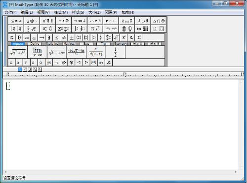Switch to the Sets tab
Image resolution: width=247 pixels, height=183 pixels.
(86, 44)
